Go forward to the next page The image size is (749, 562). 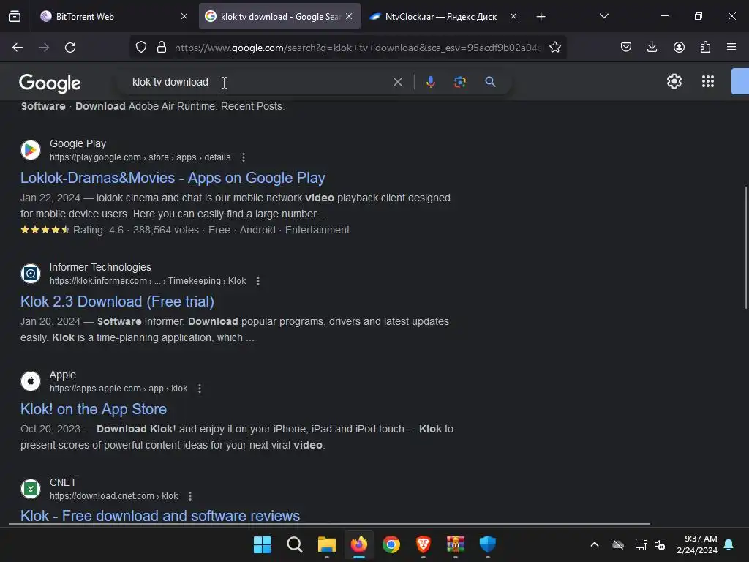[x=44, y=48]
